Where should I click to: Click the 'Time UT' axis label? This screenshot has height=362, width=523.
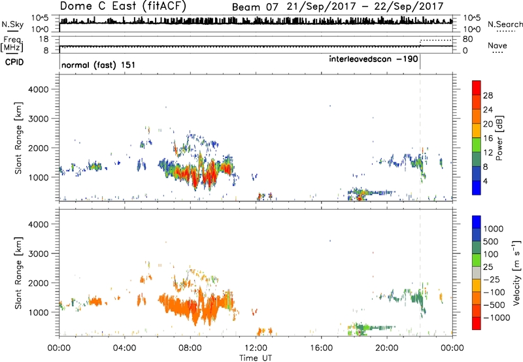pos(256,358)
